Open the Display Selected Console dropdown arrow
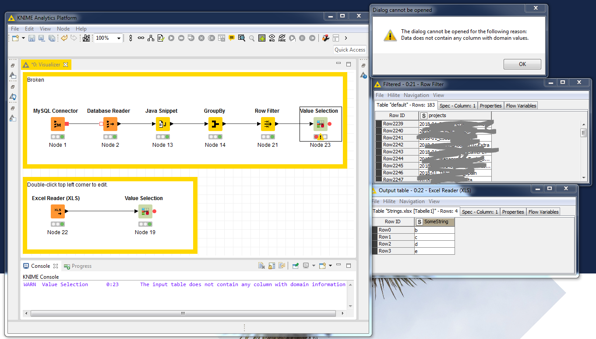 [x=314, y=266]
